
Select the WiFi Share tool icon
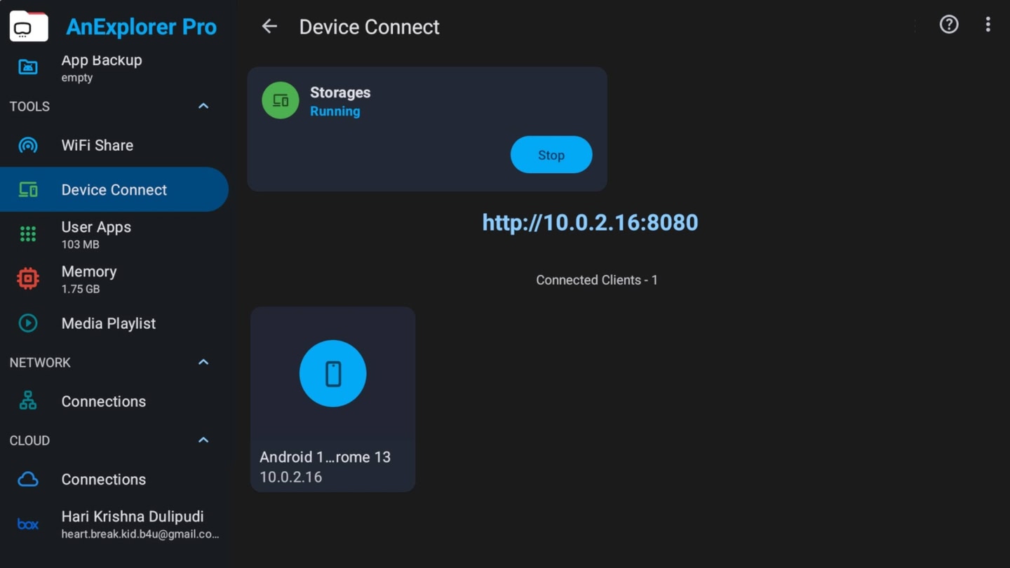[28, 145]
